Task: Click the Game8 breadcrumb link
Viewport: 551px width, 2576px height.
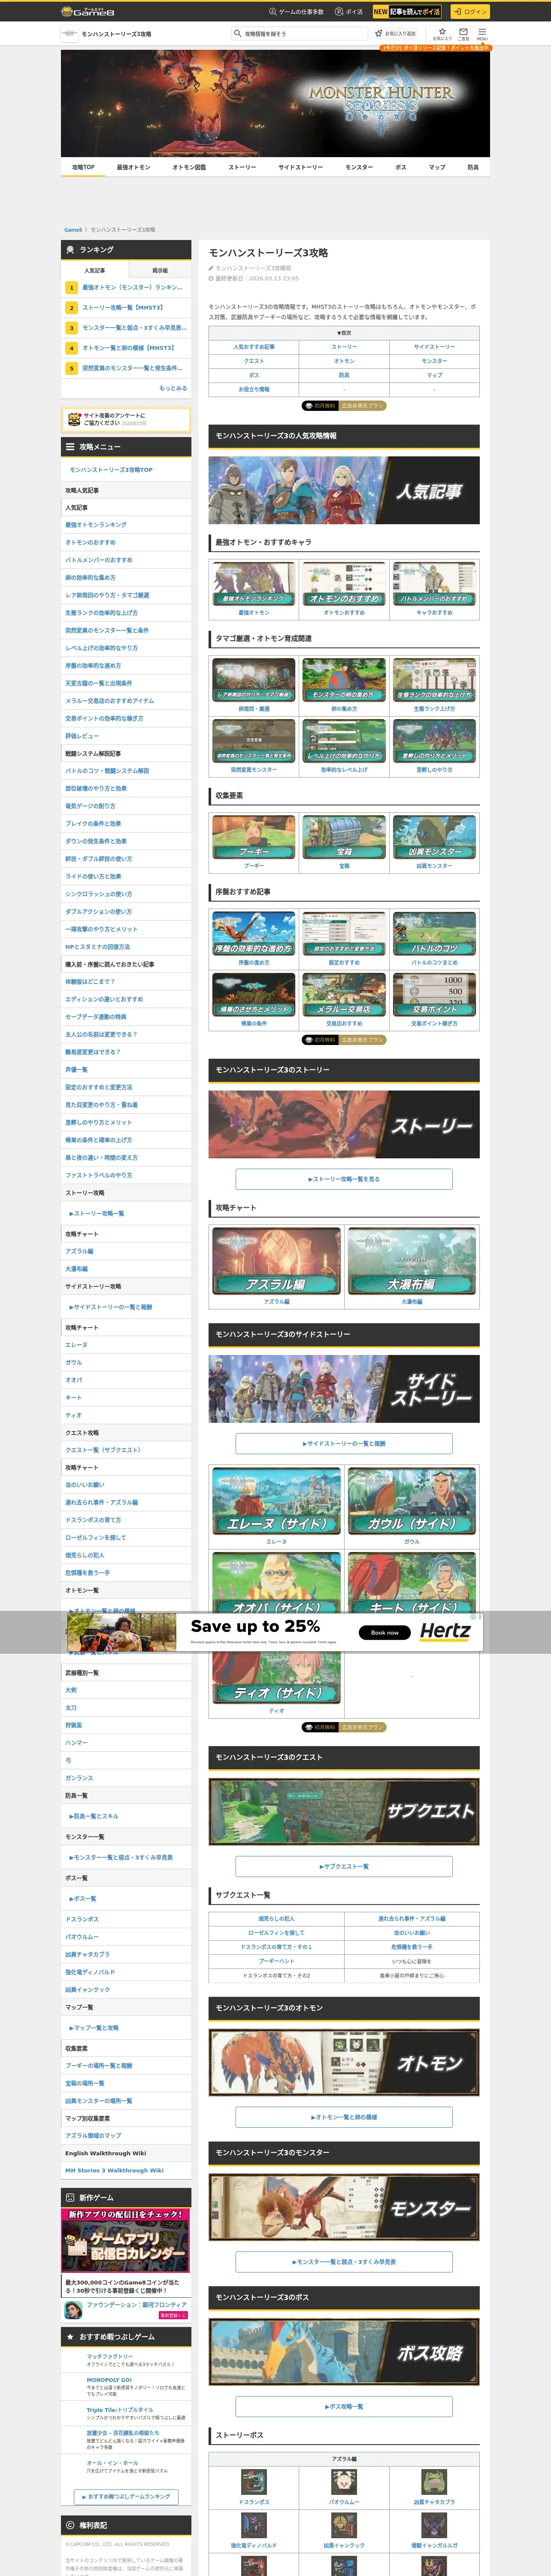Action: [x=73, y=230]
